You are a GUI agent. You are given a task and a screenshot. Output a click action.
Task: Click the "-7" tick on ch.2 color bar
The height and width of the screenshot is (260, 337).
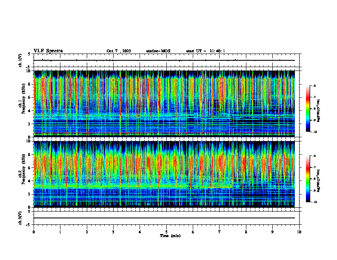(x=314, y=167)
